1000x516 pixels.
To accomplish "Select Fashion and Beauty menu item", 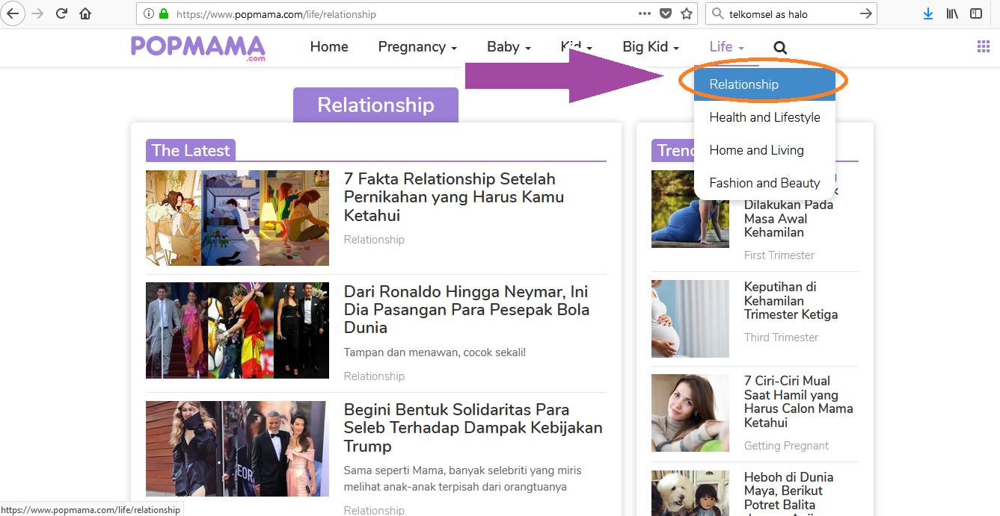I will click(x=764, y=183).
